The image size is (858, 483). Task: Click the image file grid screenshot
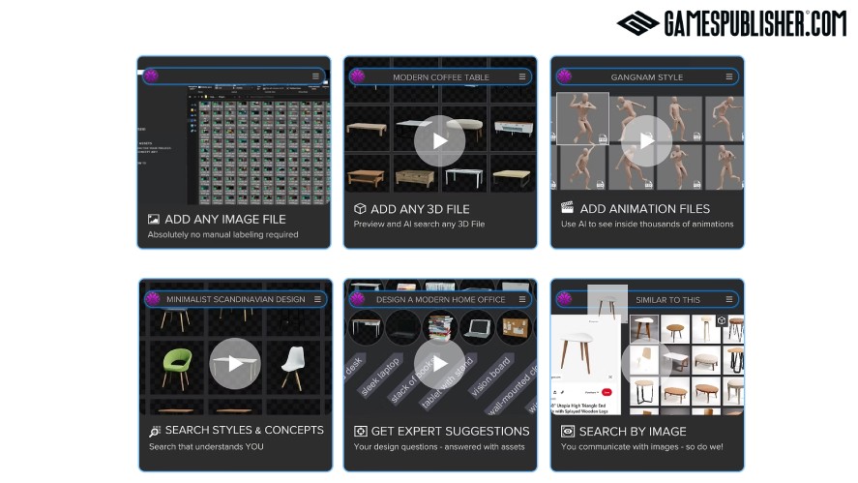(x=257, y=146)
